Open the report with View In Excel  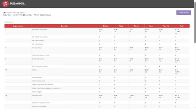[x=183, y=12]
